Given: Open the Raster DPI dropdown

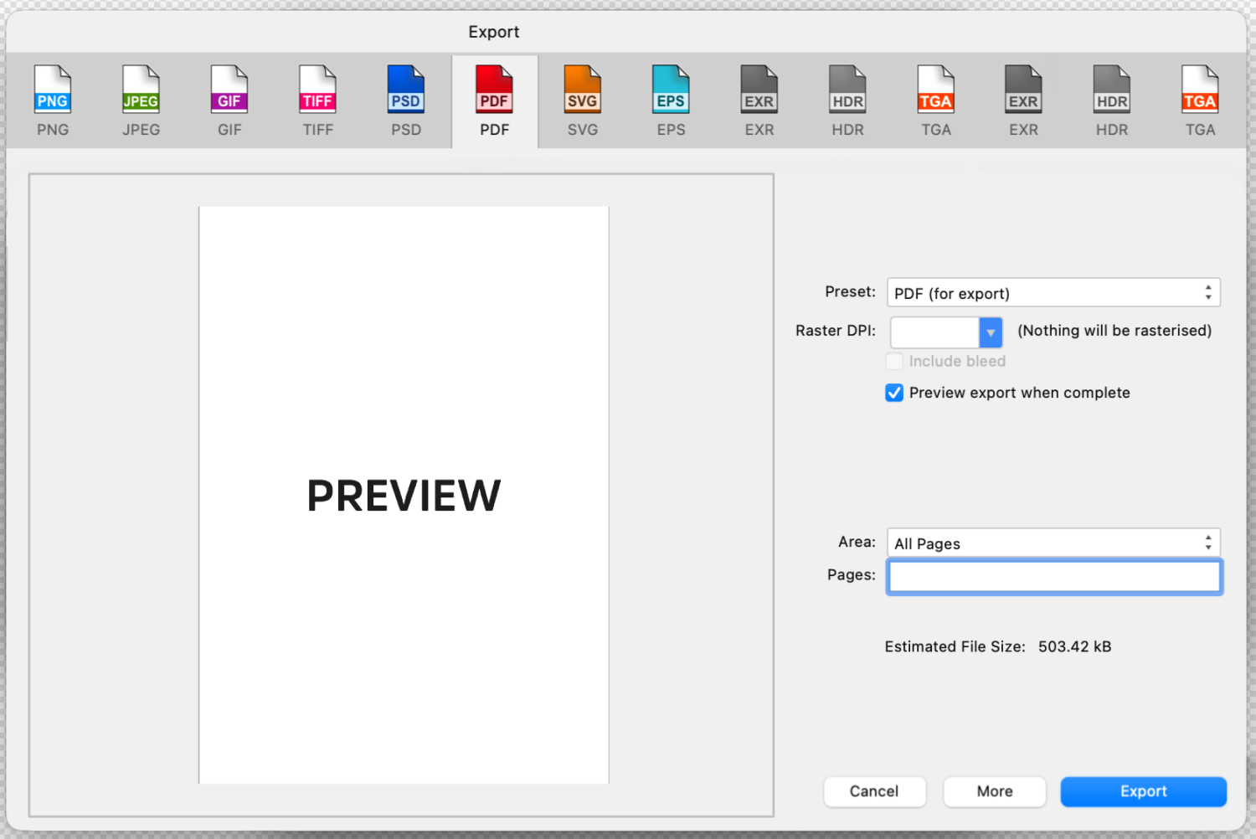Looking at the screenshot, I should 991,332.
